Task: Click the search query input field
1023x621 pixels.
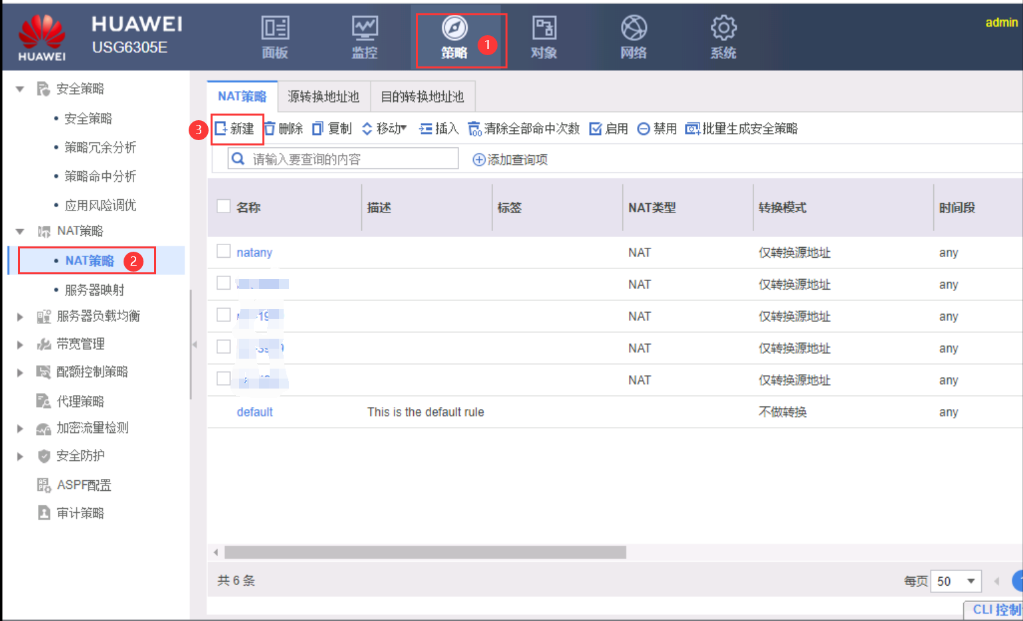Action: point(351,159)
